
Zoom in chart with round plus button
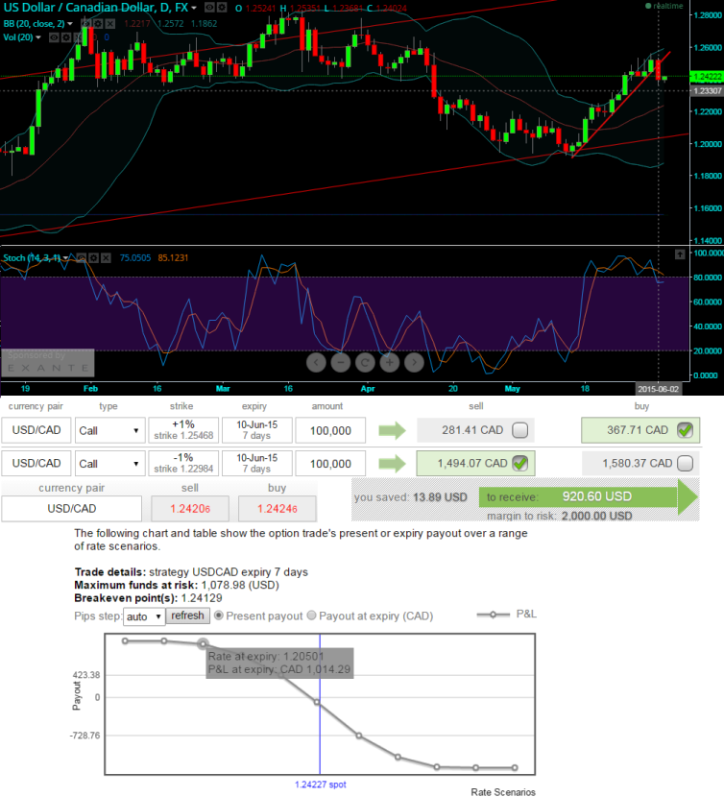click(x=390, y=362)
